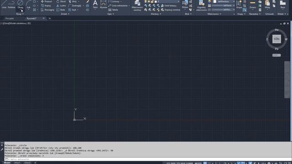Expand the Rysuj panel
The height and width of the screenshot is (164, 292).
(20, 14)
